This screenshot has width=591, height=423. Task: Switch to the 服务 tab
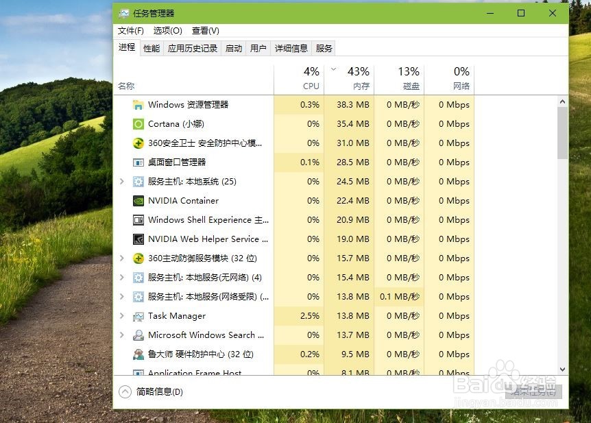(x=324, y=49)
